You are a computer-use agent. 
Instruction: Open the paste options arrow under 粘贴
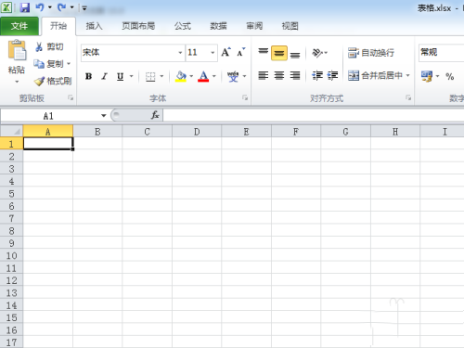pos(17,82)
